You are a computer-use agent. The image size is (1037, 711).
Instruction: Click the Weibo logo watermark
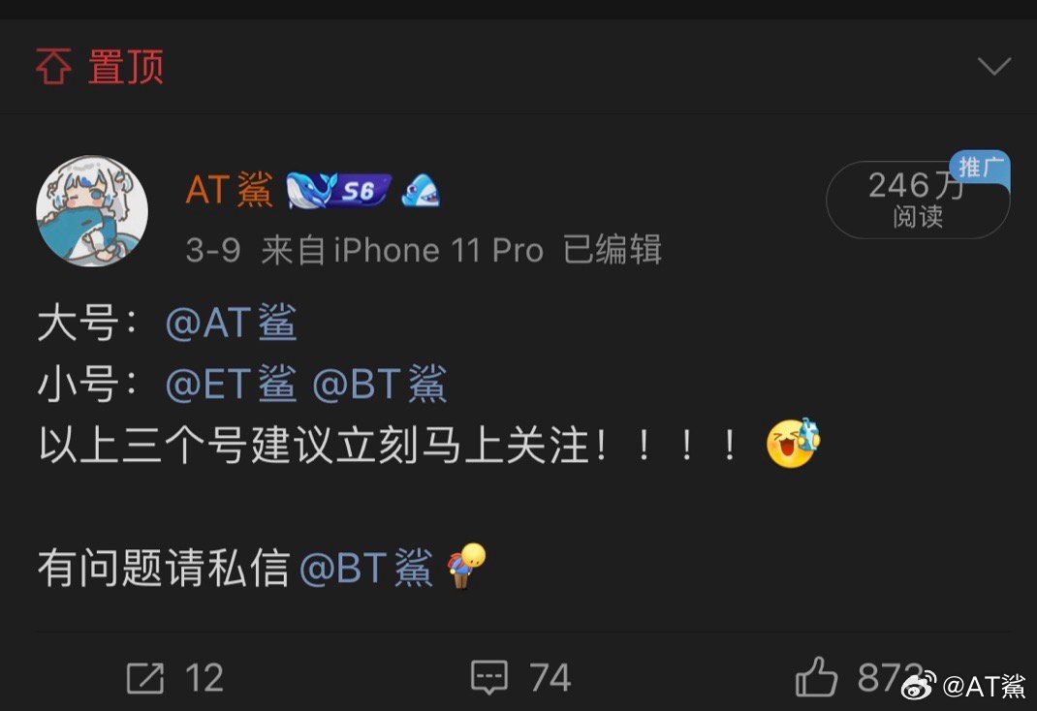point(919,685)
